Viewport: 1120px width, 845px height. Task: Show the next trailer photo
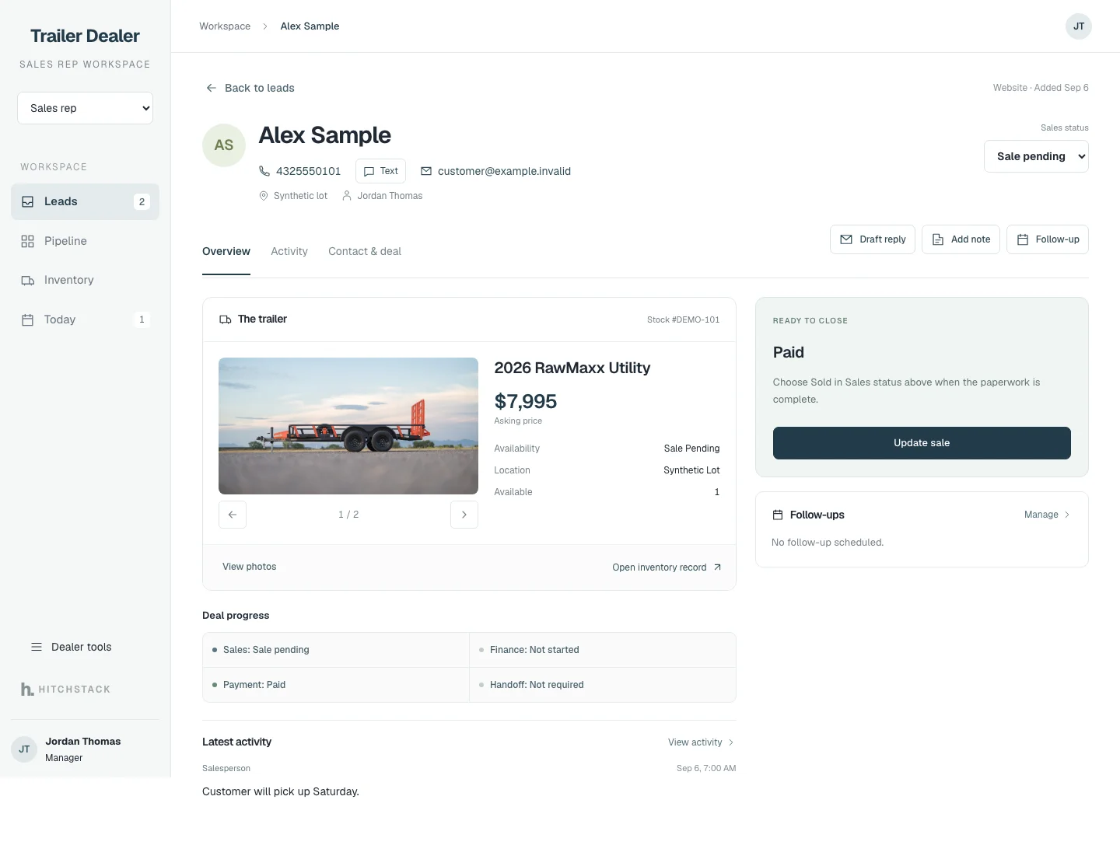(464, 515)
